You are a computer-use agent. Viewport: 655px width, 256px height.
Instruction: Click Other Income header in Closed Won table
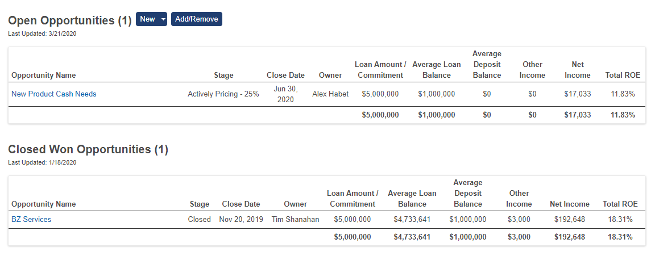pos(519,199)
